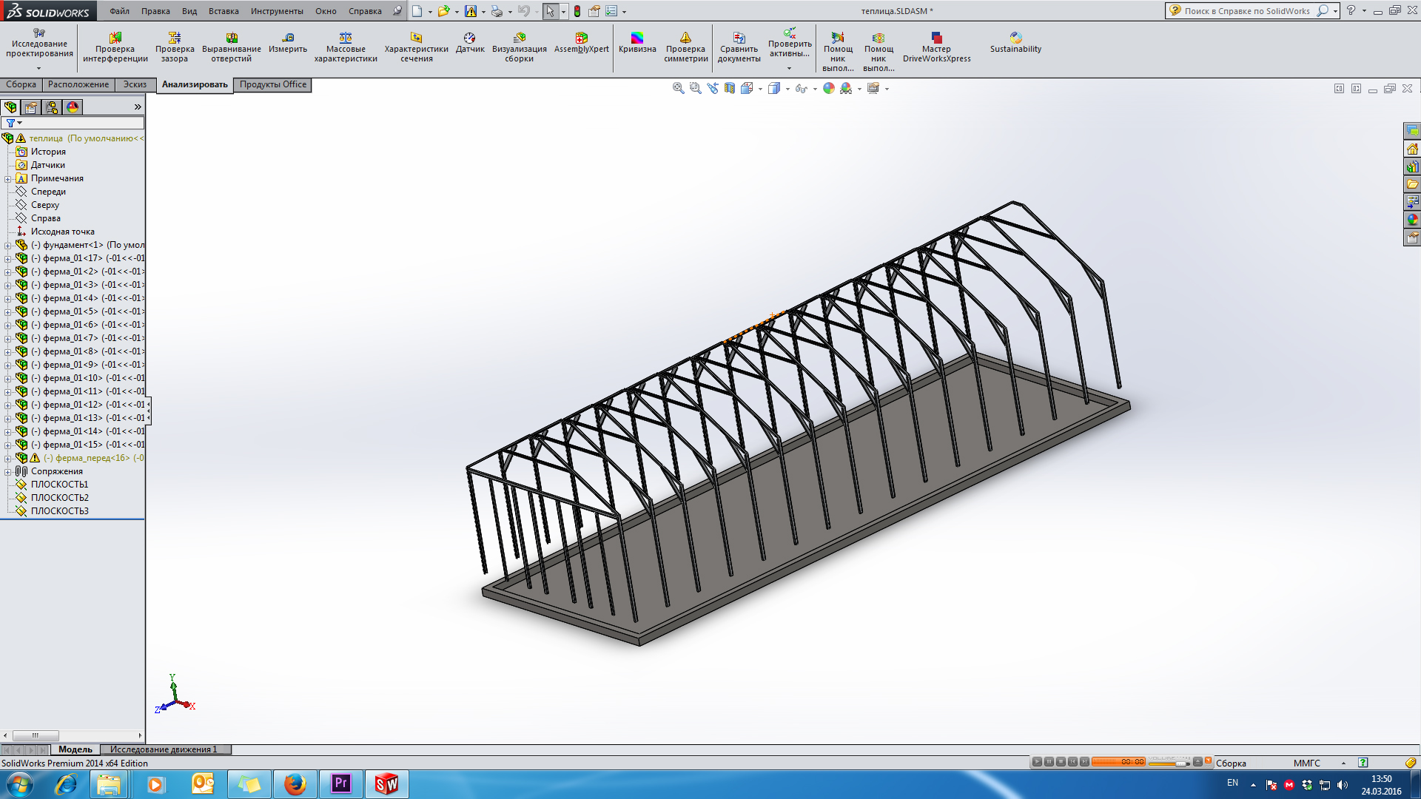Expand the ферма_01<17> tree node
Screen dimensions: 1421x799
[x=8, y=258]
